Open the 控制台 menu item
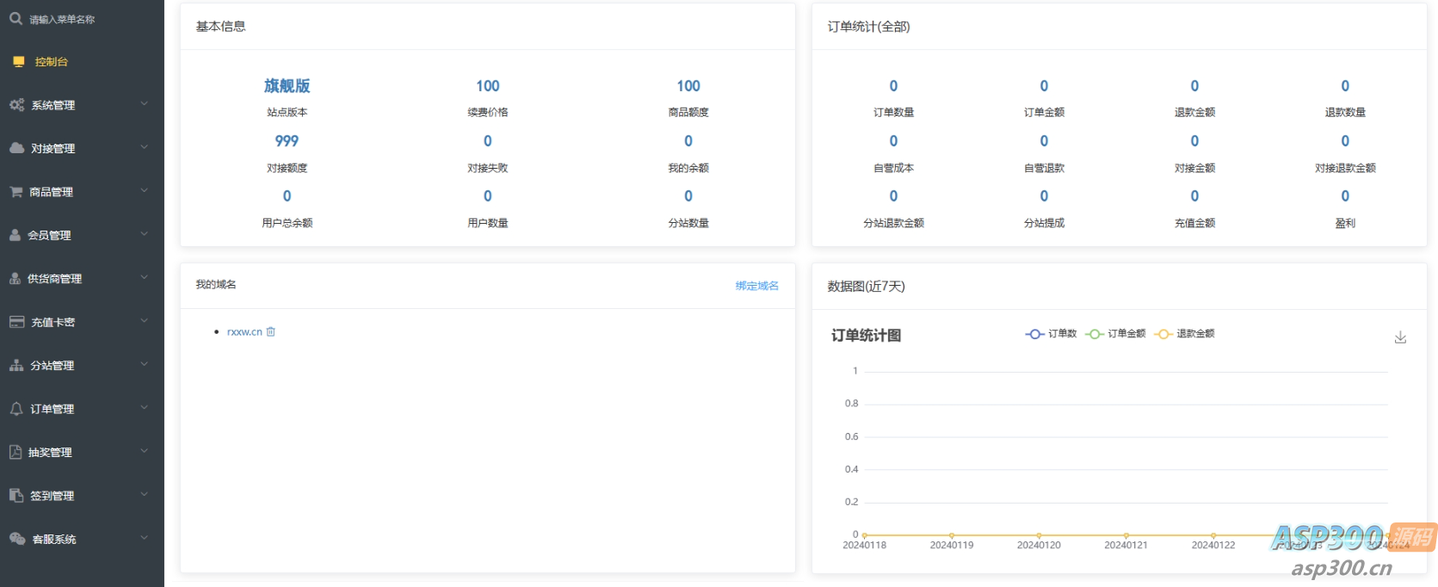The image size is (1438, 587). click(x=82, y=62)
